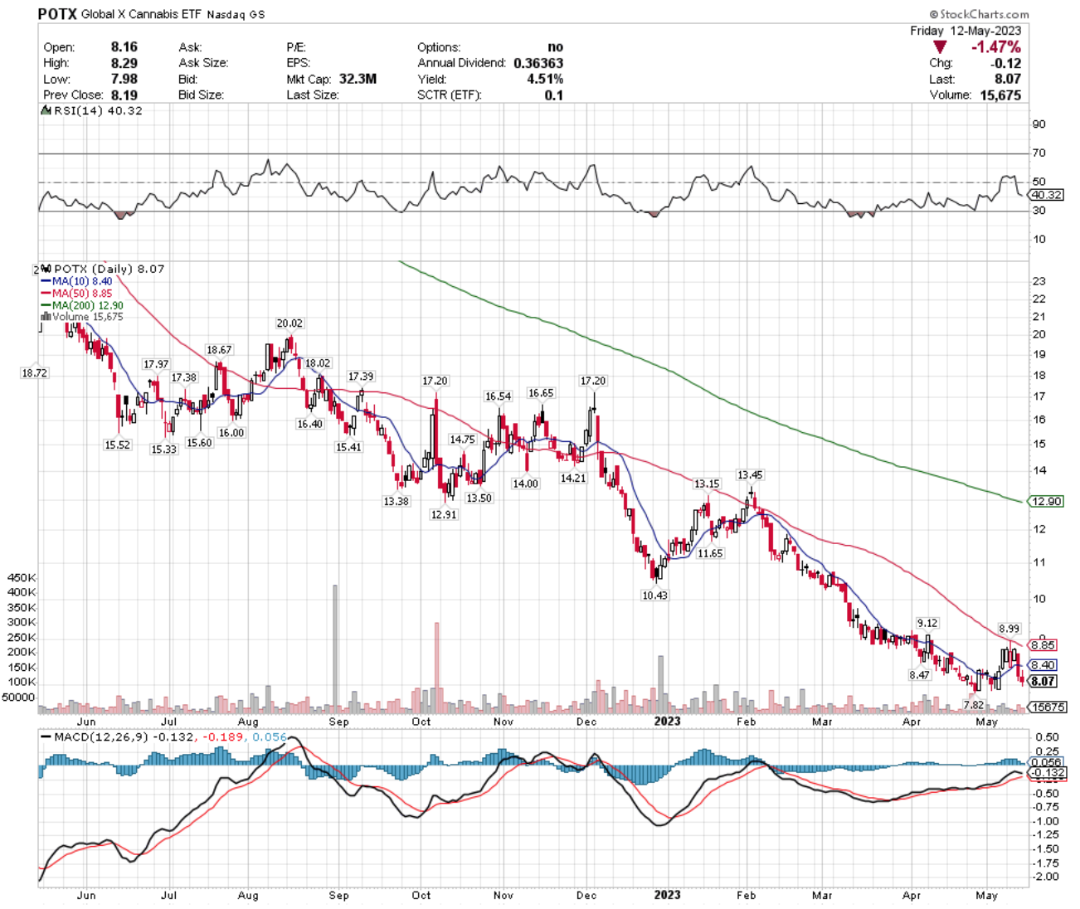This screenshot has width=1080, height=909.
Task: Click the -1.47% percent change
Action: [996, 47]
